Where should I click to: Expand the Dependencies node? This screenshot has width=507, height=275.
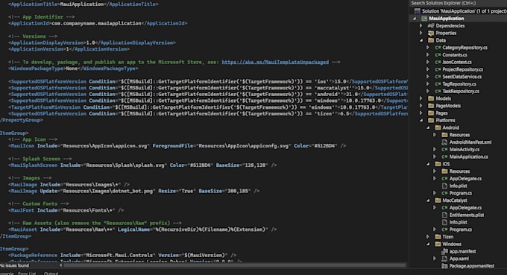click(421, 26)
